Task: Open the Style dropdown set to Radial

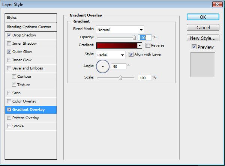Action: 111,55
